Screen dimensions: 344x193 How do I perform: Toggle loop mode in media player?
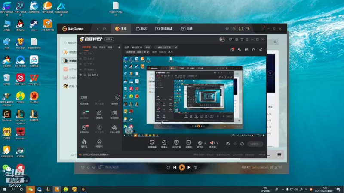click(168, 167)
